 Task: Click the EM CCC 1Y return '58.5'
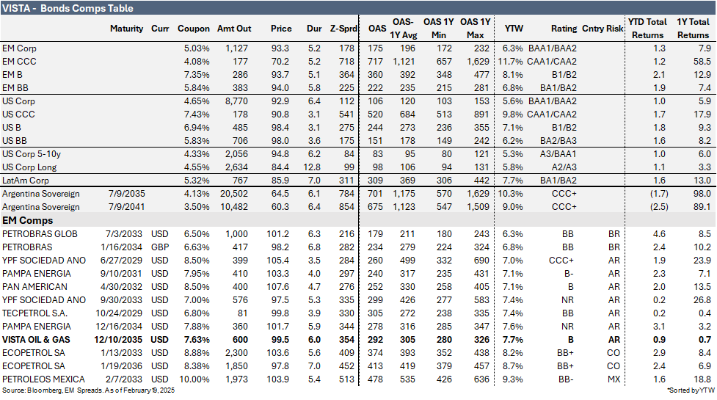point(702,62)
